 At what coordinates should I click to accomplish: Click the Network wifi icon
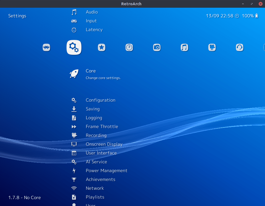[x=74, y=188]
